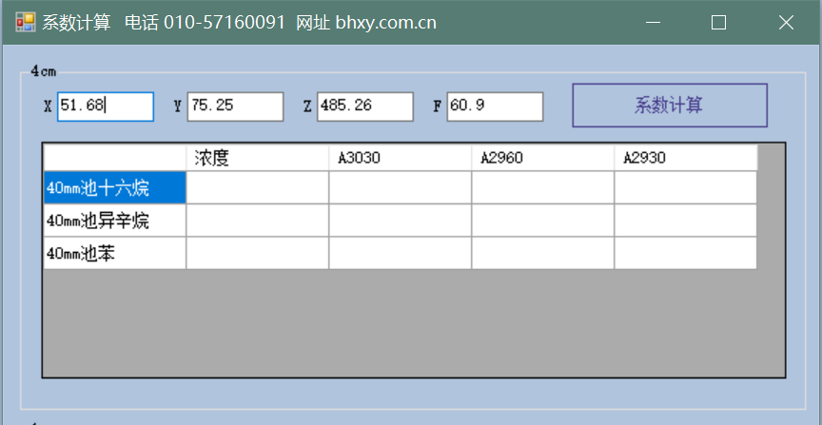Click the F input field containing 60.9
The height and width of the screenshot is (425, 822).
pyautogui.click(x=494, y=106)
